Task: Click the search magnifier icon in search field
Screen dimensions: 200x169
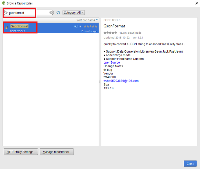Action: point(6,12)
